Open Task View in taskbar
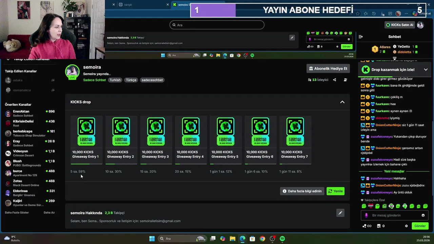Screen dimensions: 434x244 [213, 239]
